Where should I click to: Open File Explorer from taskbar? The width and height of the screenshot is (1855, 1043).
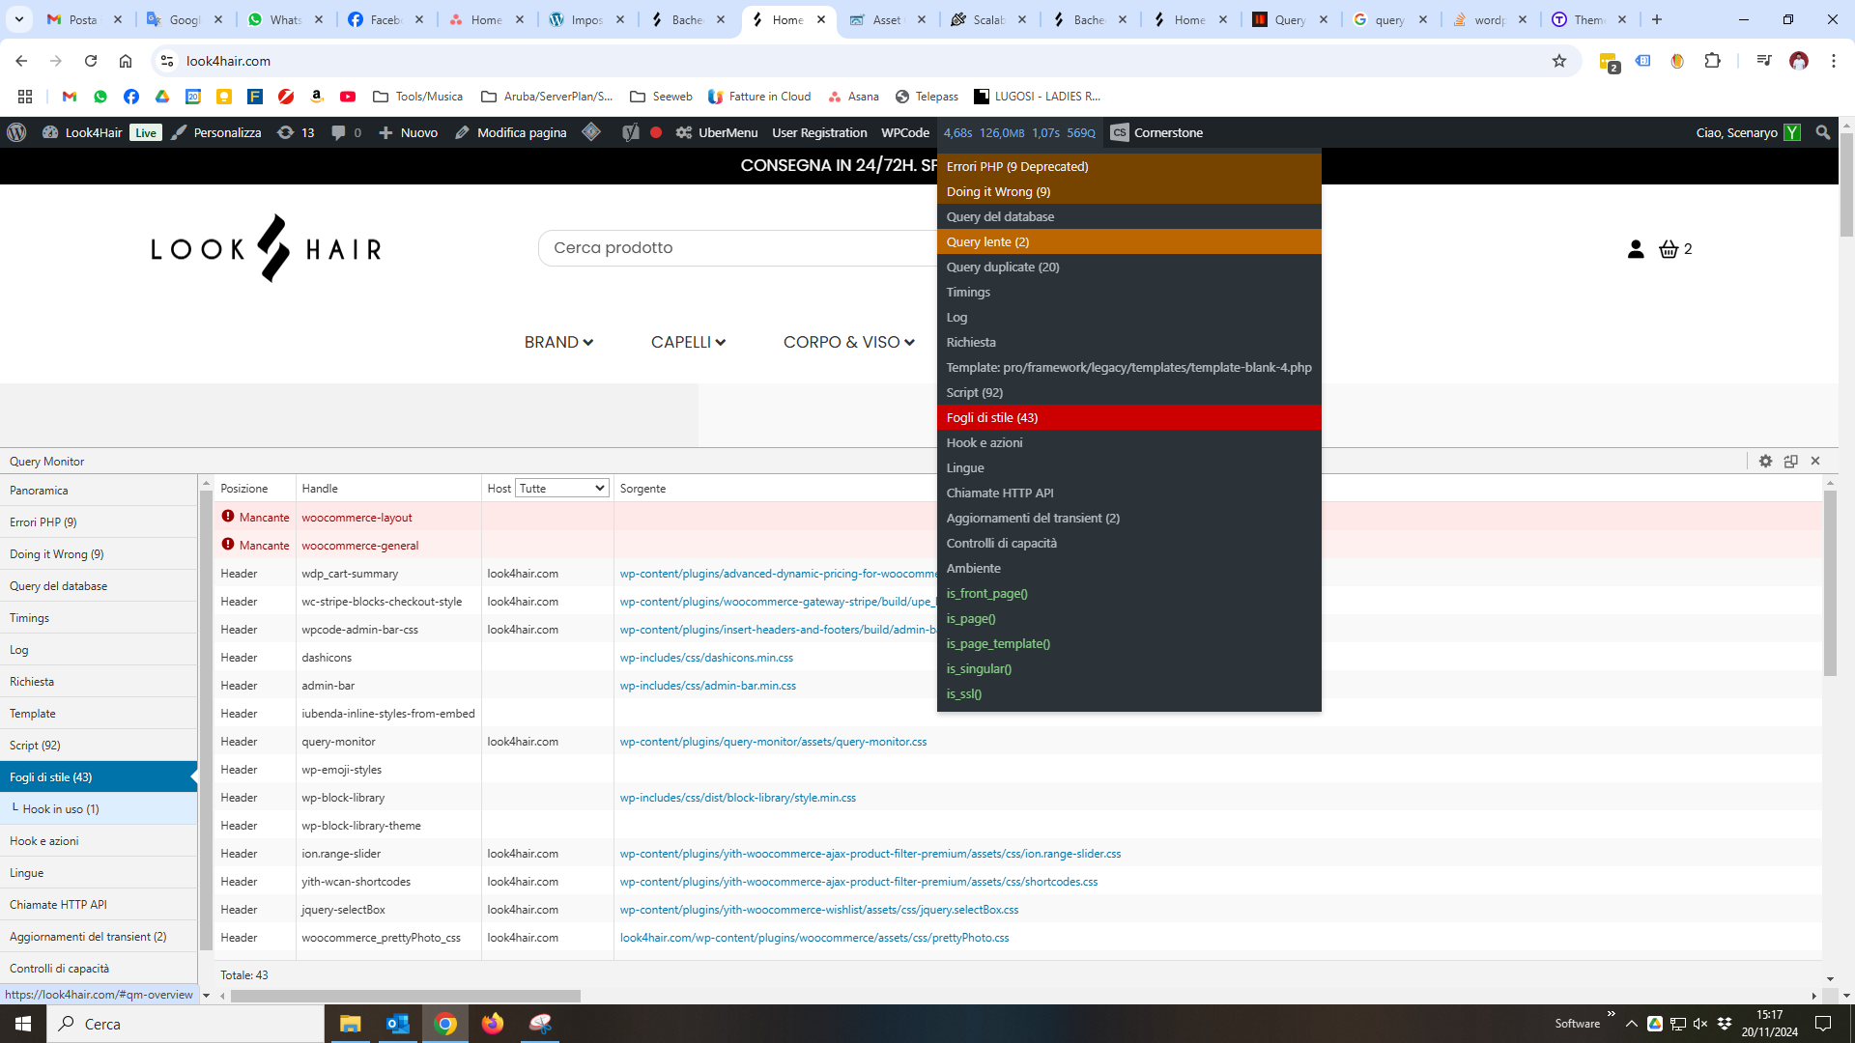[350, 1024]
